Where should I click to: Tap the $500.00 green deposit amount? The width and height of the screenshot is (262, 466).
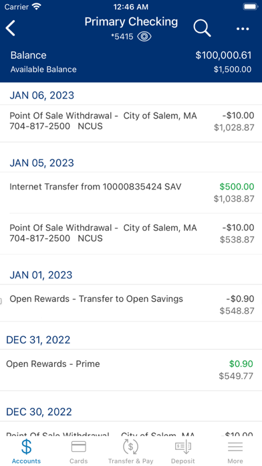tap(237, 187)
